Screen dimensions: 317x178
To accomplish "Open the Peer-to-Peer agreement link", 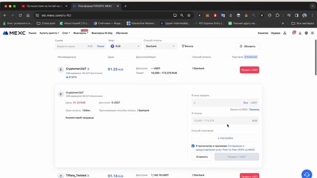I will click(225, 148).
